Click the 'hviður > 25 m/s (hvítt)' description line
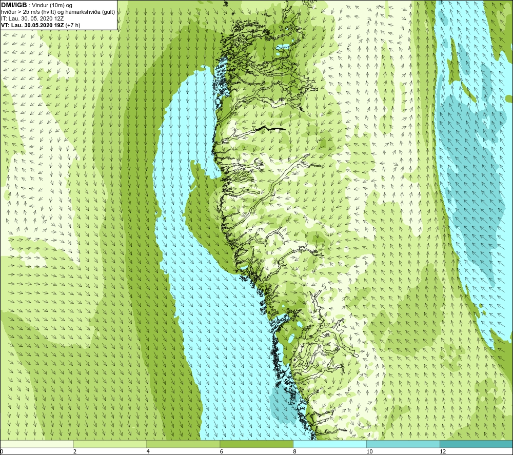 tap(58, 12)
